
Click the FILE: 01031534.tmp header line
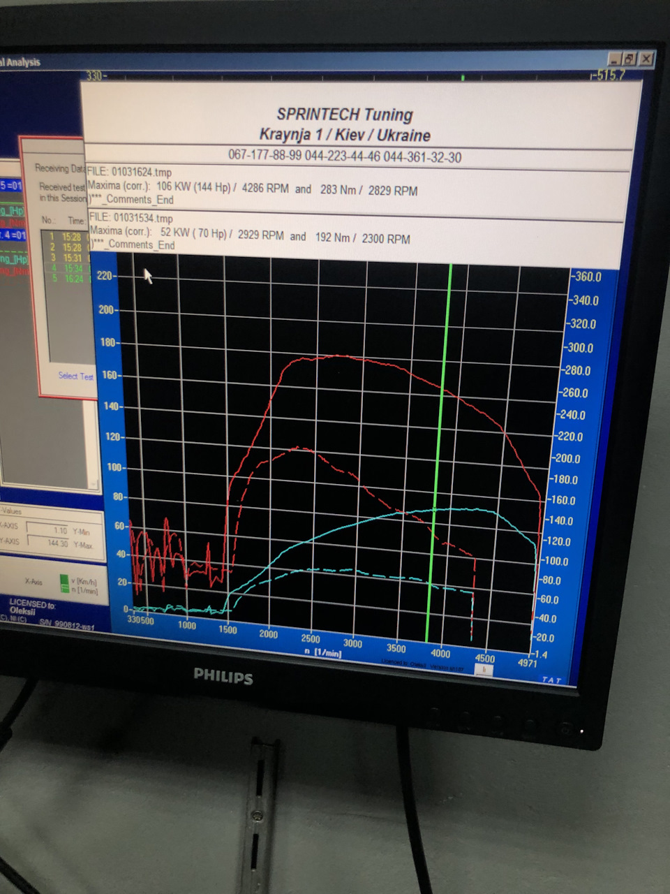pos(131,217)
